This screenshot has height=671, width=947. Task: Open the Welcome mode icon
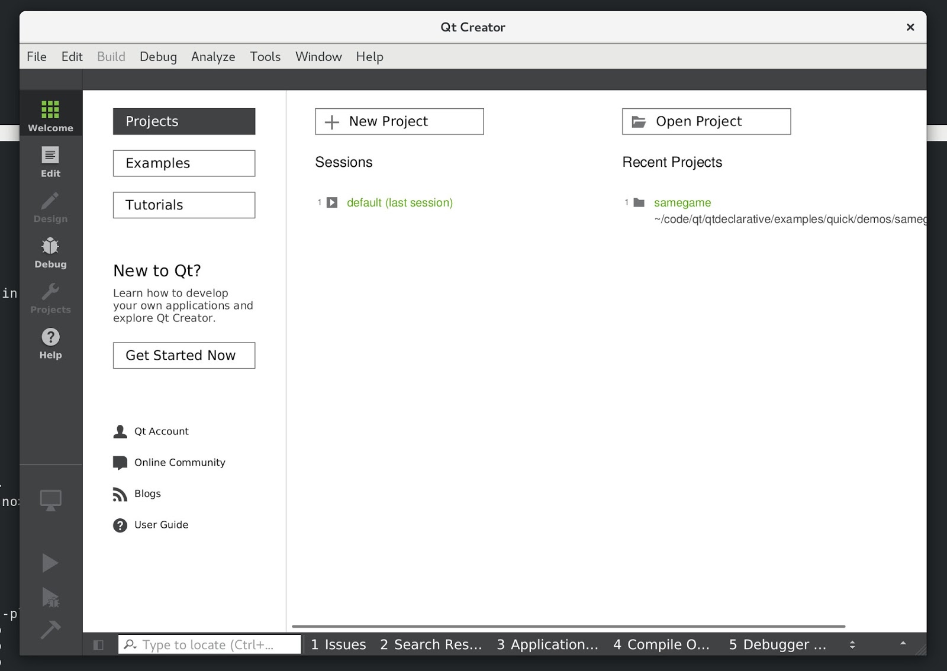(50, 114)
